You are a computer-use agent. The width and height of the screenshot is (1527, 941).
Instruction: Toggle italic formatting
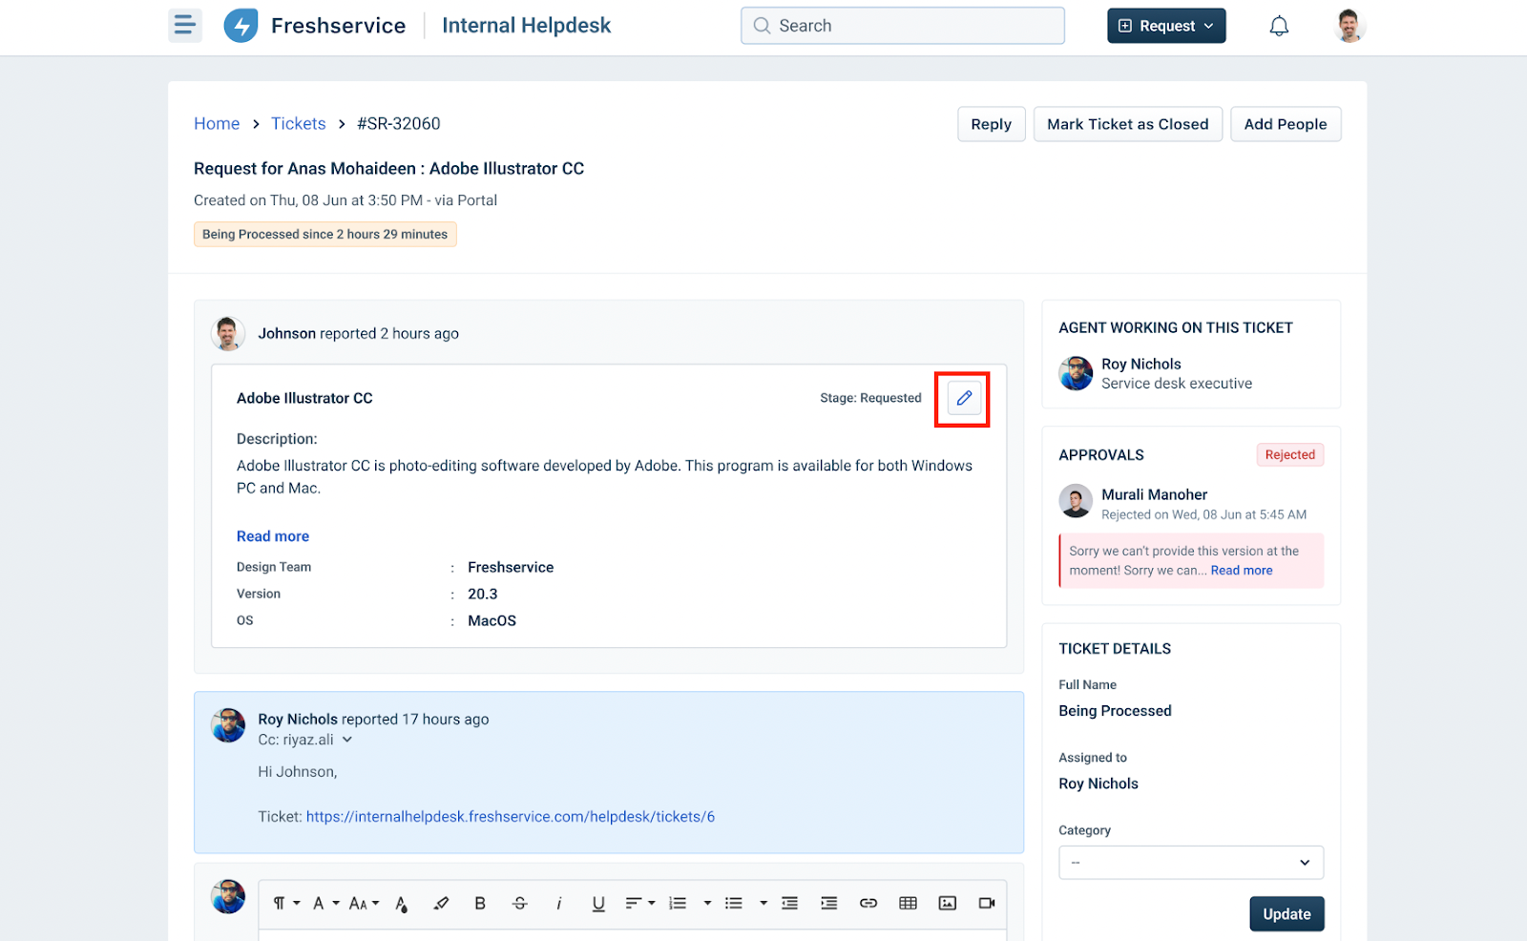(559, 903)
